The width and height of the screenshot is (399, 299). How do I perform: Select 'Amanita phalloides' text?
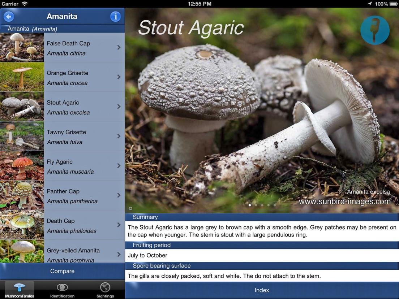pyautogui.click(x=72, y=231)
